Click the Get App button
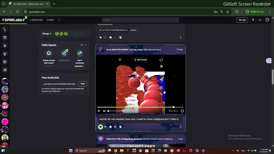Viewport: 274px width, 154px height. tap(242, 20)
